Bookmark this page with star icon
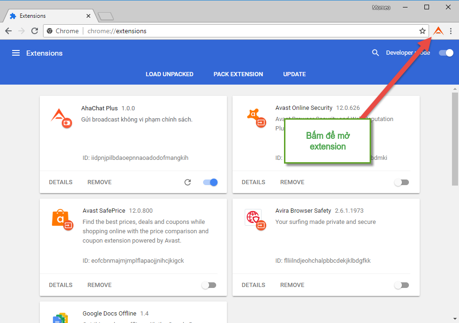Screen dimensions: 459x323 [x=422, y=31]
